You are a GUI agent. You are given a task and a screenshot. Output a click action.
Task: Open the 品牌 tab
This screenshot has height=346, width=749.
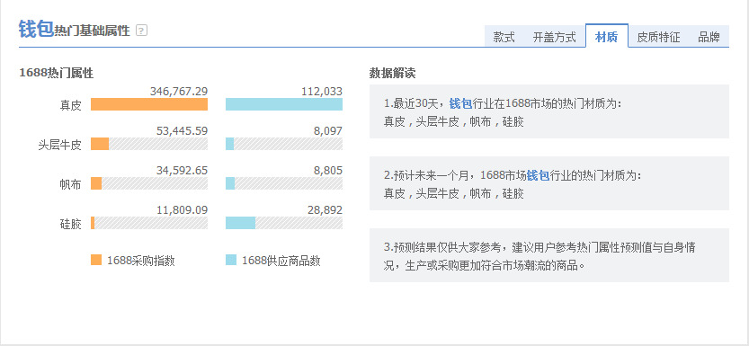(x=709, y=37)
